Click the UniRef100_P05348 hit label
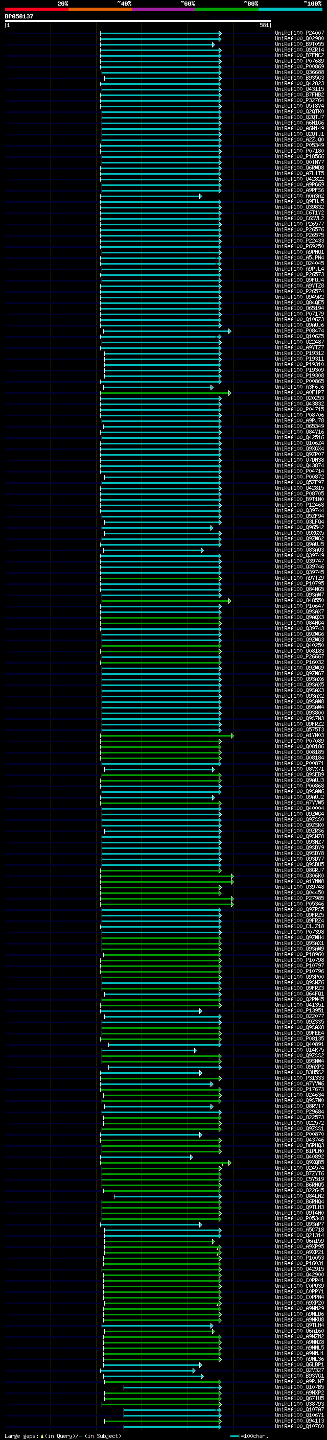327x1440 pixels. click(299, 1219)
